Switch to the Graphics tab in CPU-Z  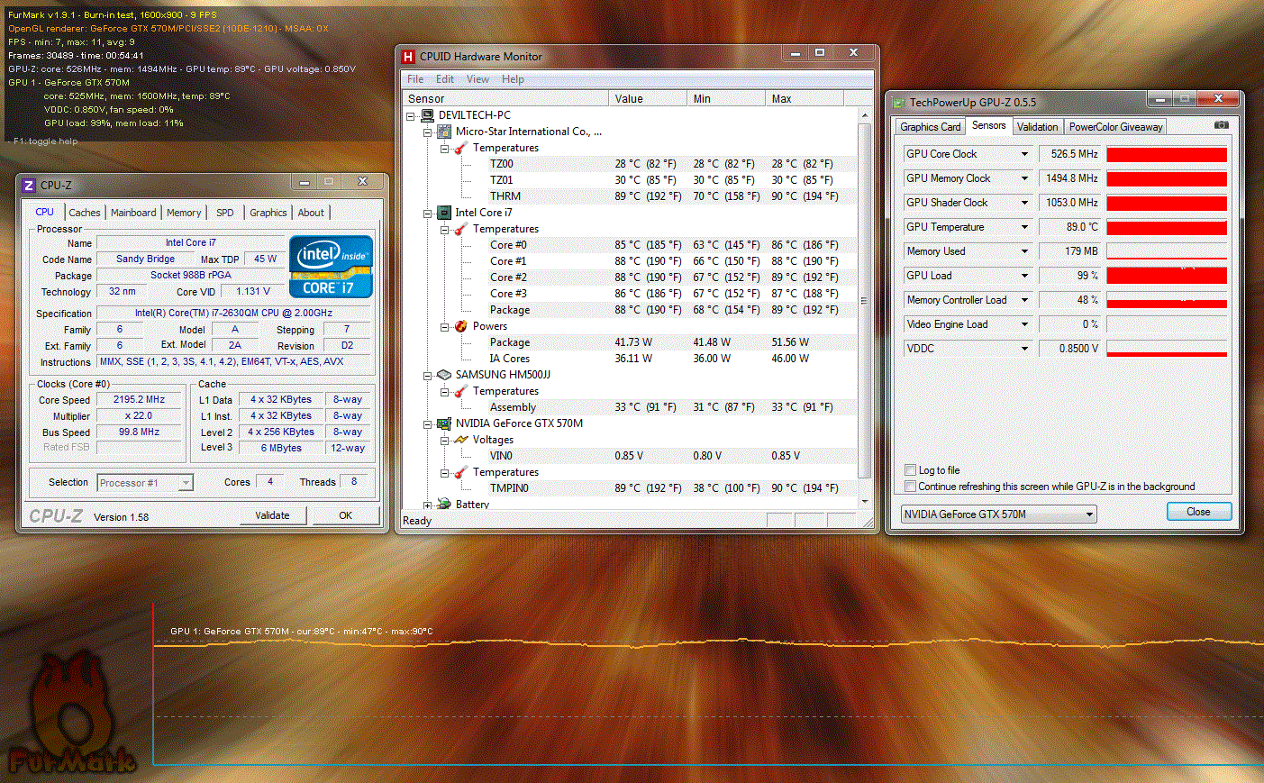268,213
